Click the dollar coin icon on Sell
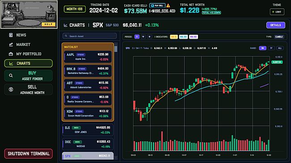 coord(11,90)
